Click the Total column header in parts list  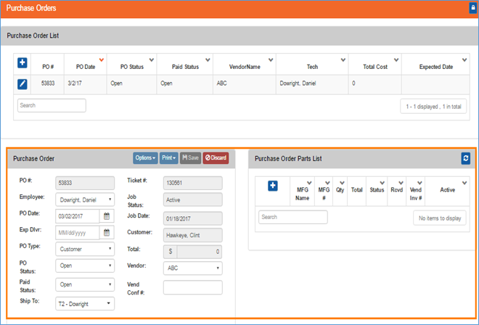356,190
